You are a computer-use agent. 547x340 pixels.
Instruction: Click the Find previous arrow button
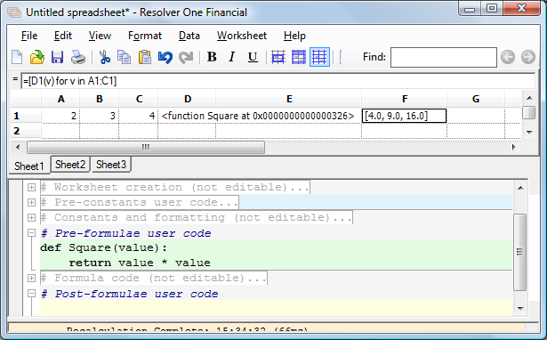[508, 57]
